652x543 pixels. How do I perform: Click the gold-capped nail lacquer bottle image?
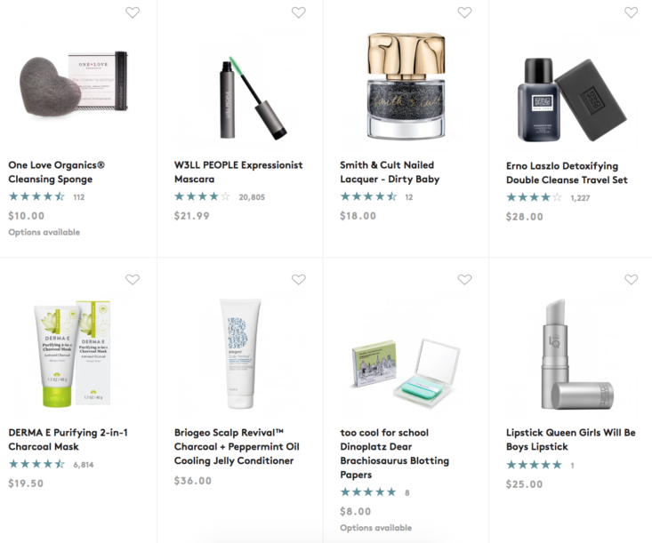(406, 85)
